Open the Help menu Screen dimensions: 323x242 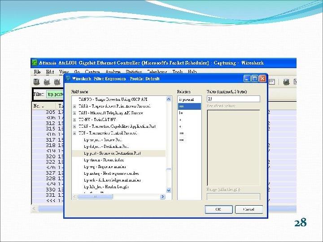click(x=192, y=72)
